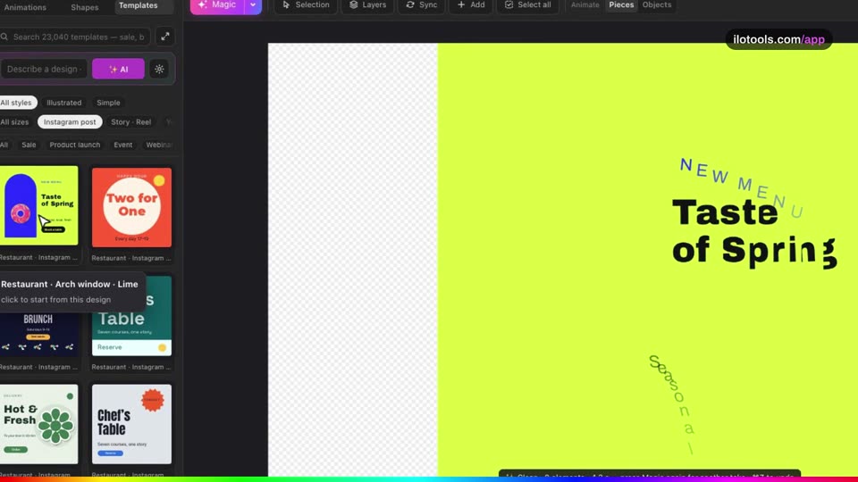Click the search magnifier icon
The width and height of the screenshot is (858, 482).
(x=4, y=37)
